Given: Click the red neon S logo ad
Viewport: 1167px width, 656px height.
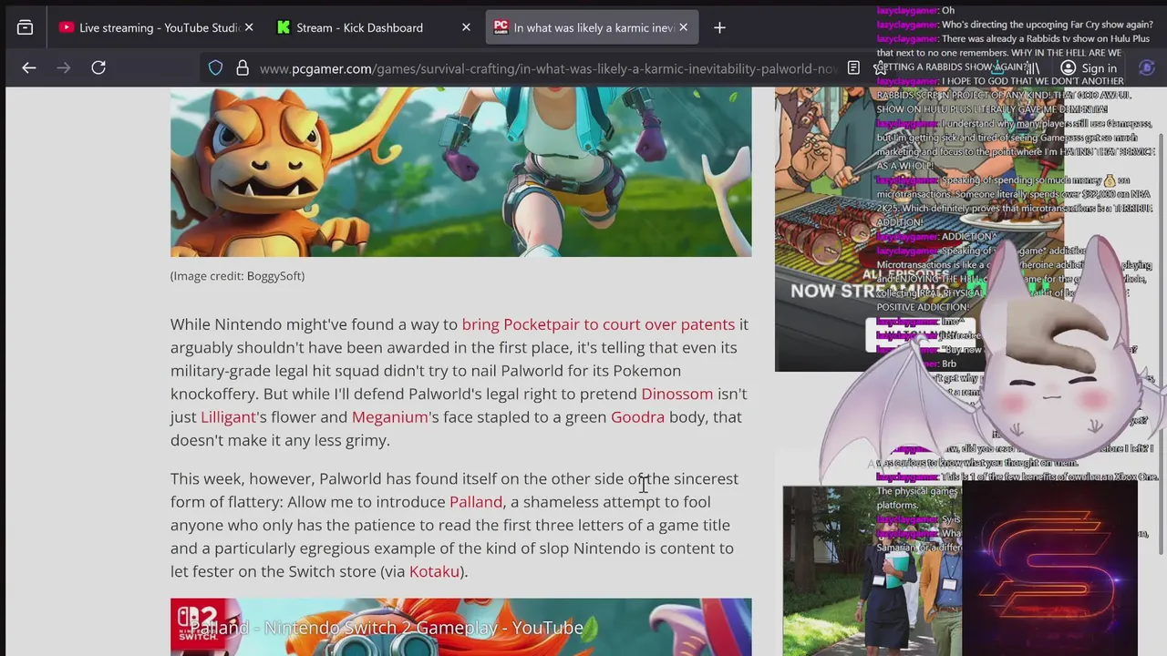Looking at the screenshot, I should [x=1050, y=570].
